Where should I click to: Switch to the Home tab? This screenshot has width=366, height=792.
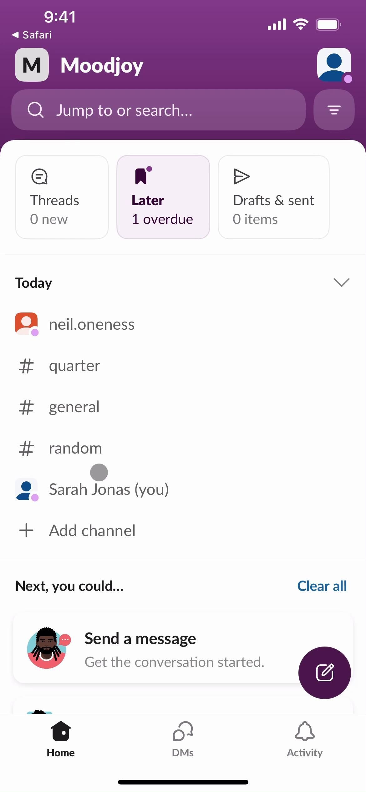[61, 739]
